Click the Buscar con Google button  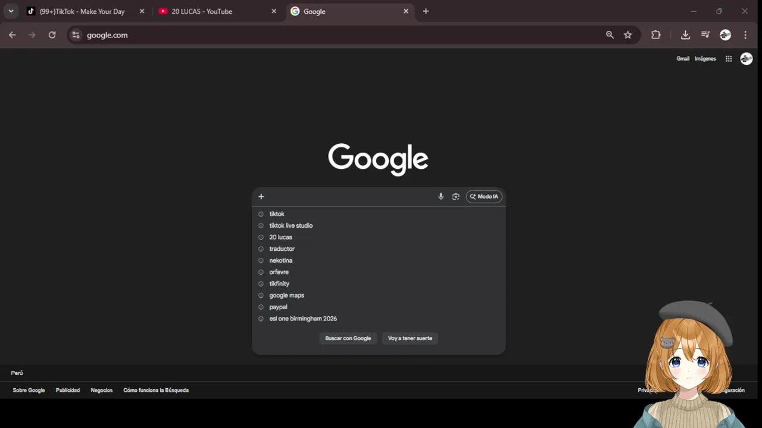(348, 338)
